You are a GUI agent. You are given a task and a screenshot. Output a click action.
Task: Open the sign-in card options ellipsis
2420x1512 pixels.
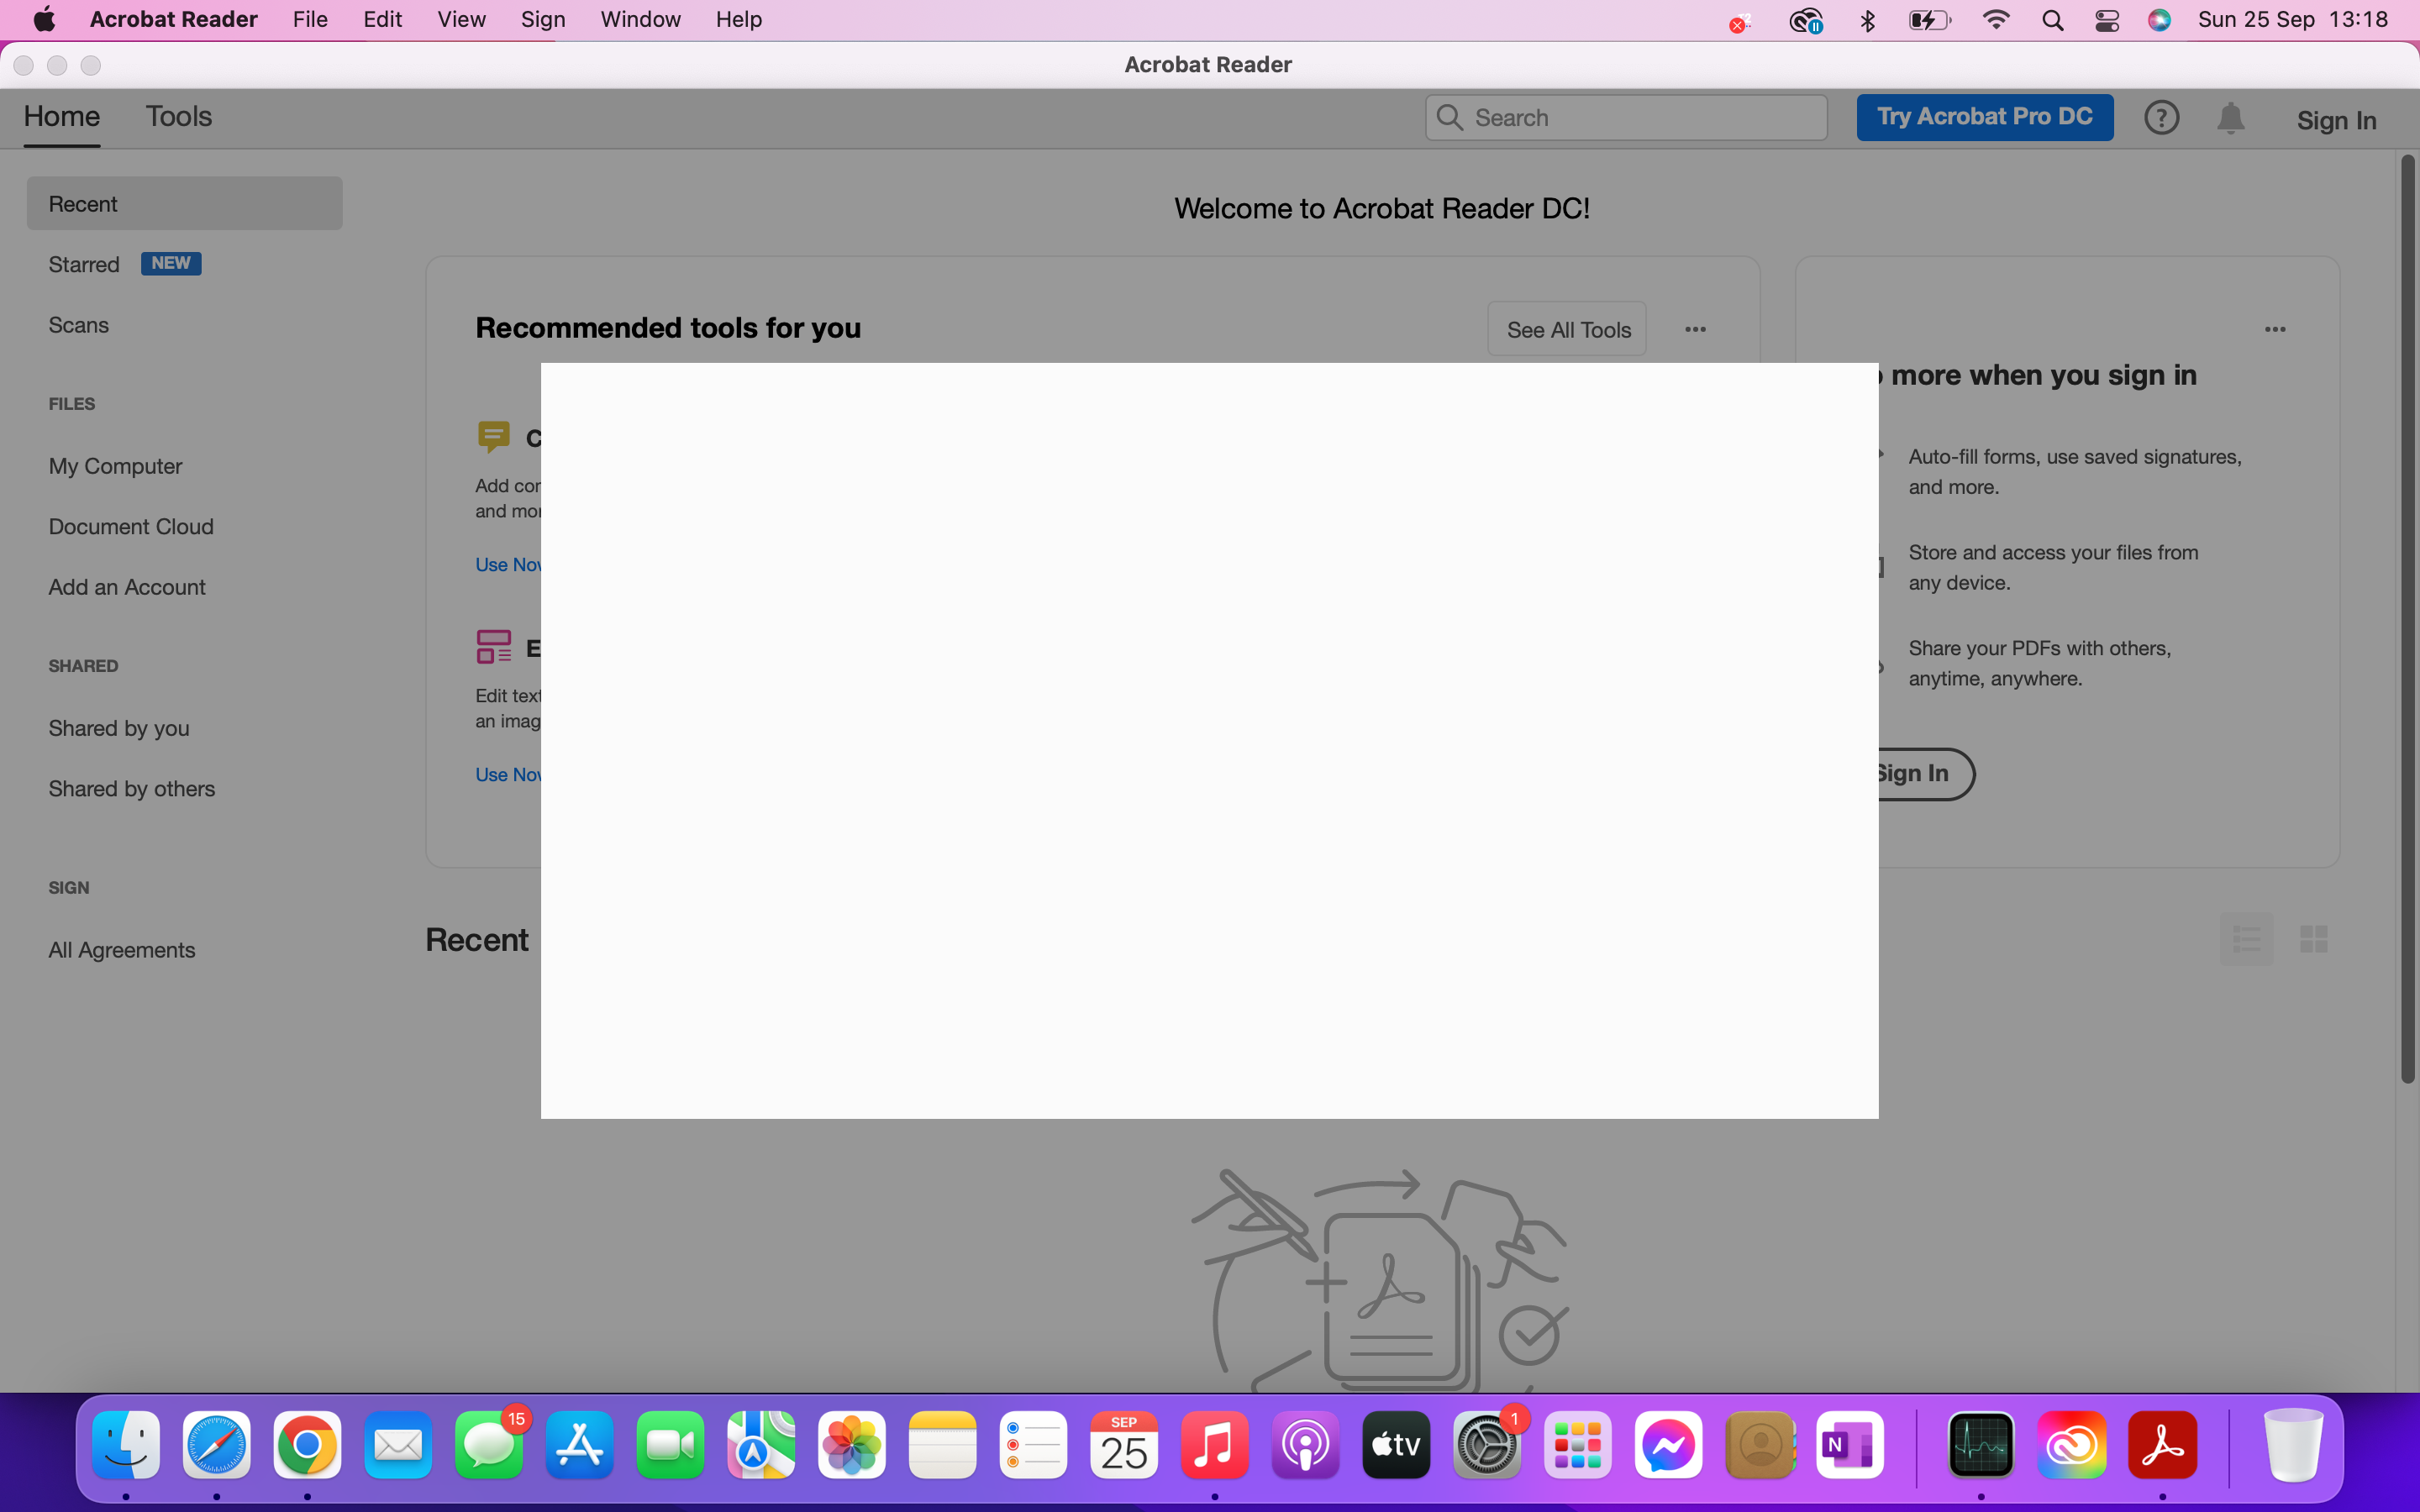[2275, 329]
